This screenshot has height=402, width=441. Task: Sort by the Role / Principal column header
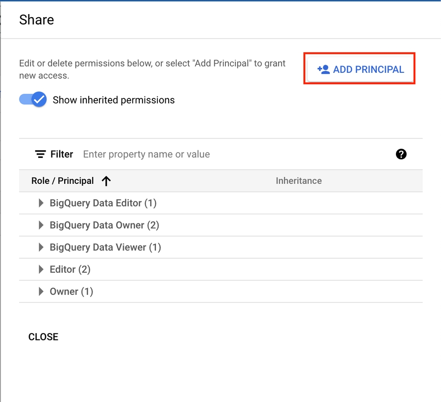[x=62, y=181]
